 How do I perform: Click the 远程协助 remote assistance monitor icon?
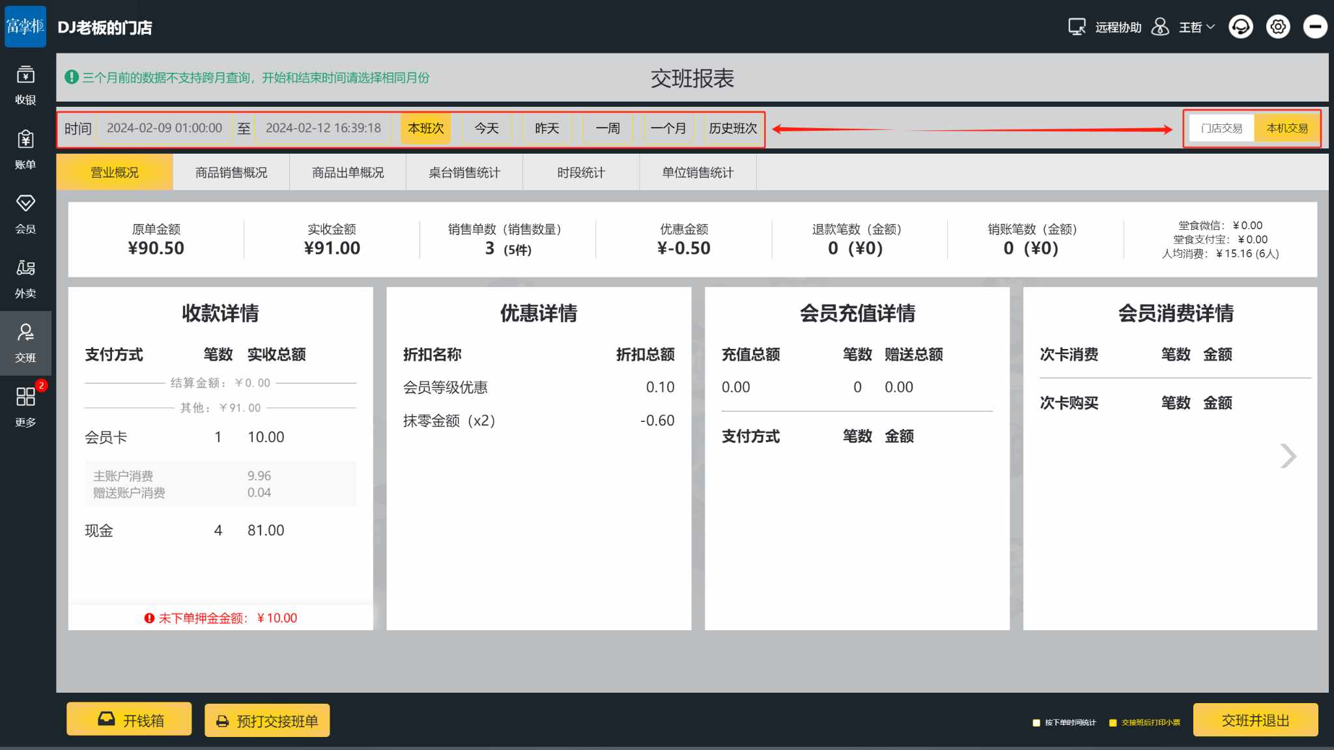click(1077, 27)
